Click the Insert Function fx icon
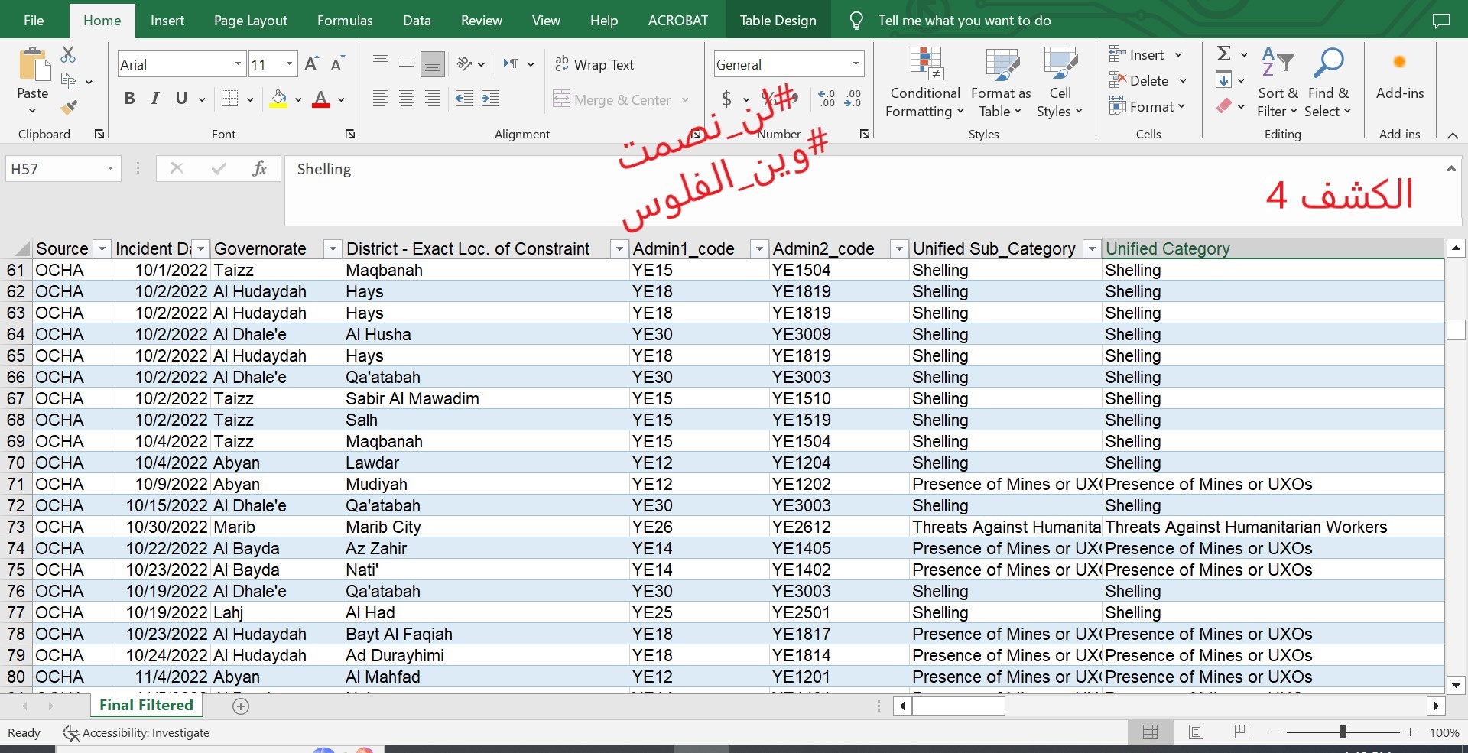1468x753 pixels. [259, 169]
